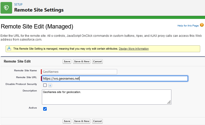This screenshot has width=205, height=125.
Task: Click the Remote Site Name field
Action: pyautogui.click(x=79, y=72)
